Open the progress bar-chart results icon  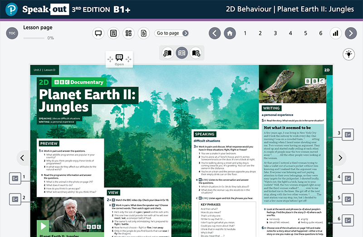(336, 33)
